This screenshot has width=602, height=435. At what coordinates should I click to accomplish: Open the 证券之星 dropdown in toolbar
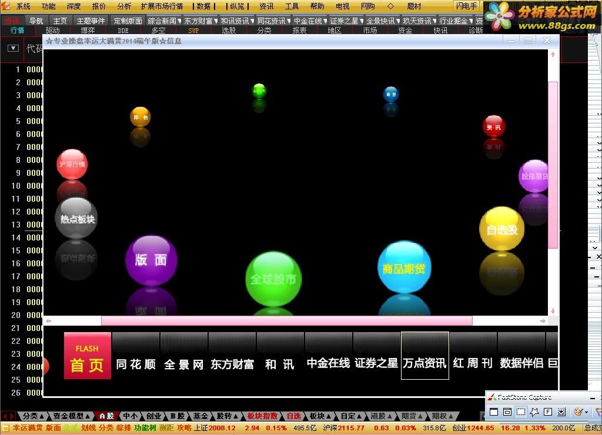point(347,21)
